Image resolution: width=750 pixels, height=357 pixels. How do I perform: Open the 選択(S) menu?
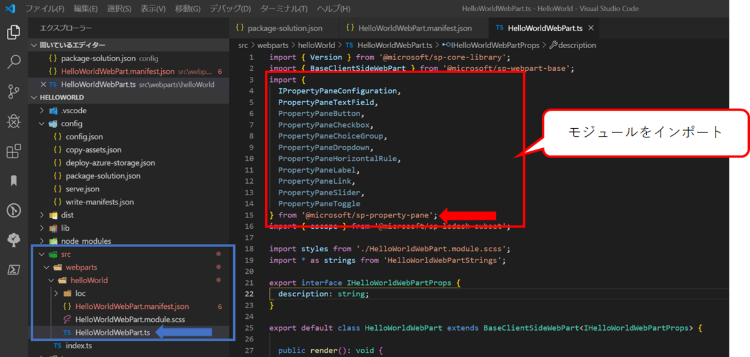(119, 9)
